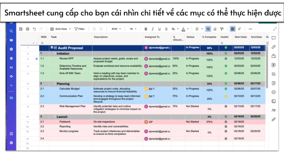Toggle italic formatting
This screenshot has width=284, height=160.
tap(153, 29)
